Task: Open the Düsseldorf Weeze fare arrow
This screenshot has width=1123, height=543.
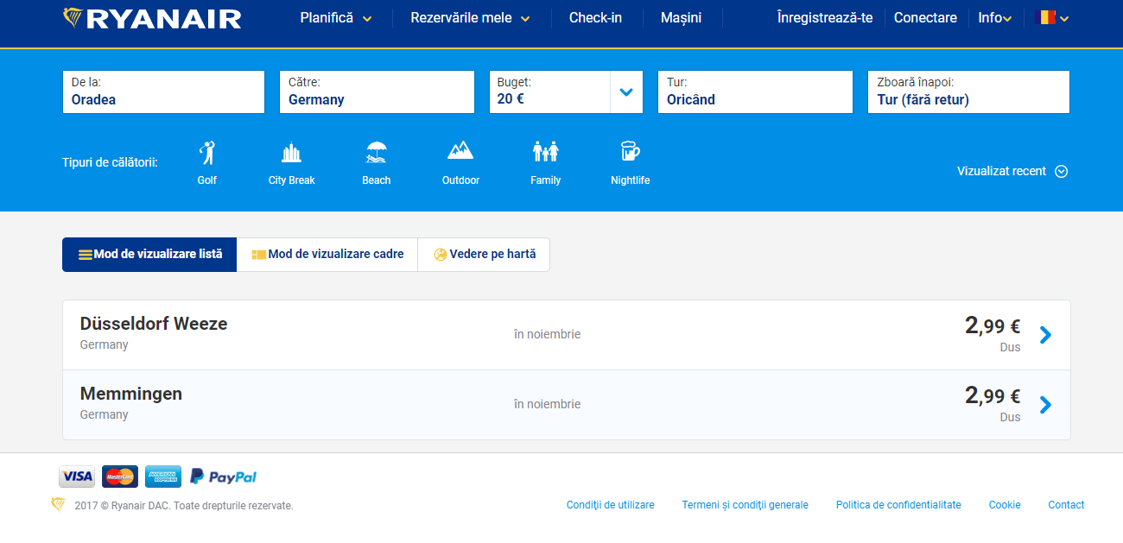Action: click(1045, 335)
